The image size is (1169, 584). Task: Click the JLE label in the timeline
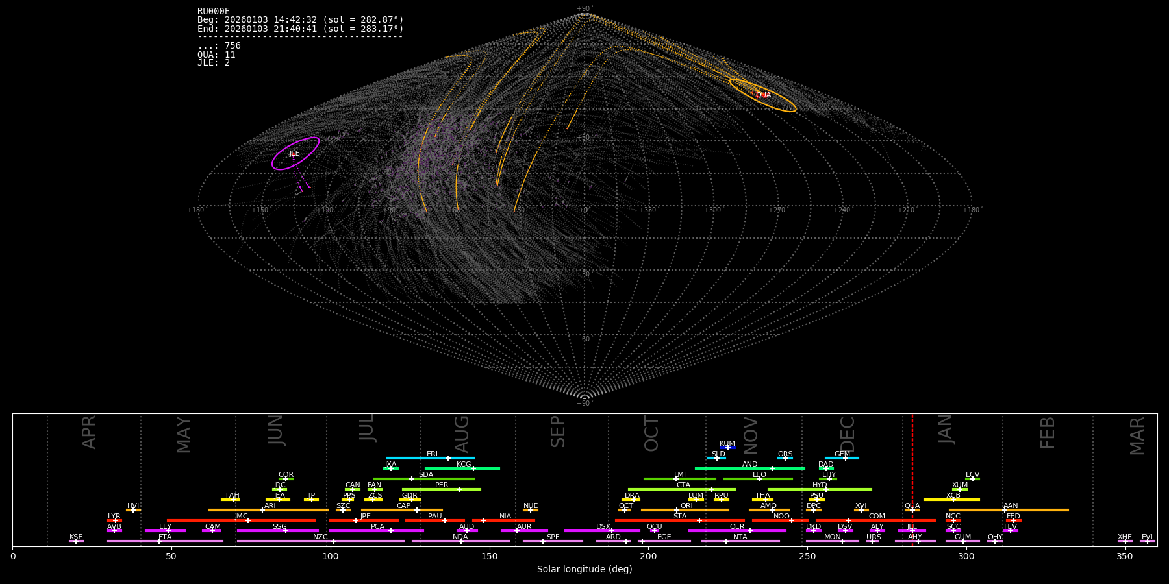point(912,527)
